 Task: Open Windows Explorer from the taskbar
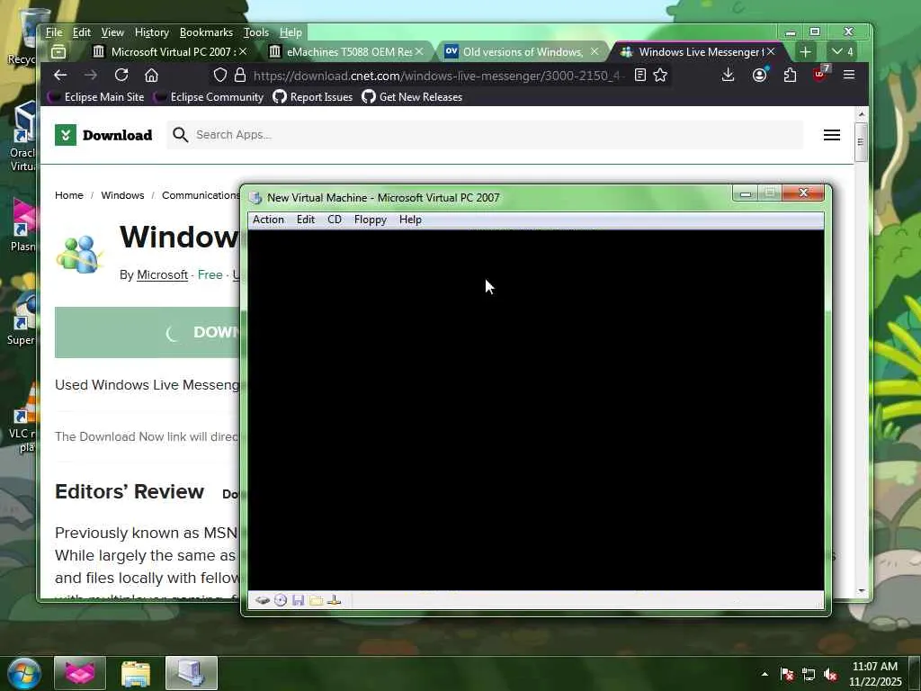click(136, 673)
